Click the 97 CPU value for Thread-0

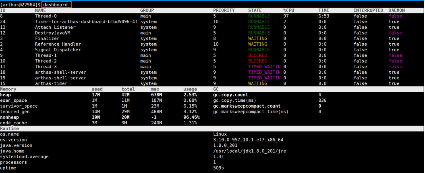coord(286,16)
